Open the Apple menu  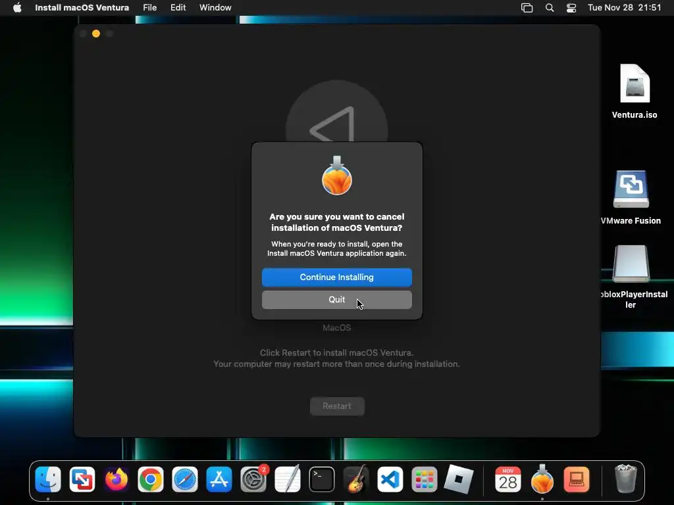(x=17, y=8)
